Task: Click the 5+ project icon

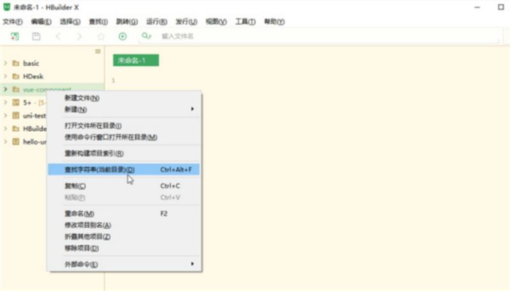Action: point(15,103)
